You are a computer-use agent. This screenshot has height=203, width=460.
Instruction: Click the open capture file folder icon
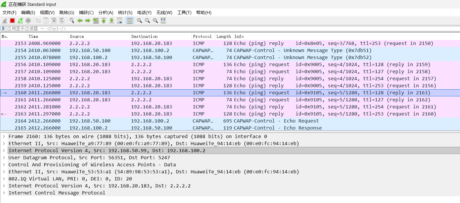tap(38, 21)
